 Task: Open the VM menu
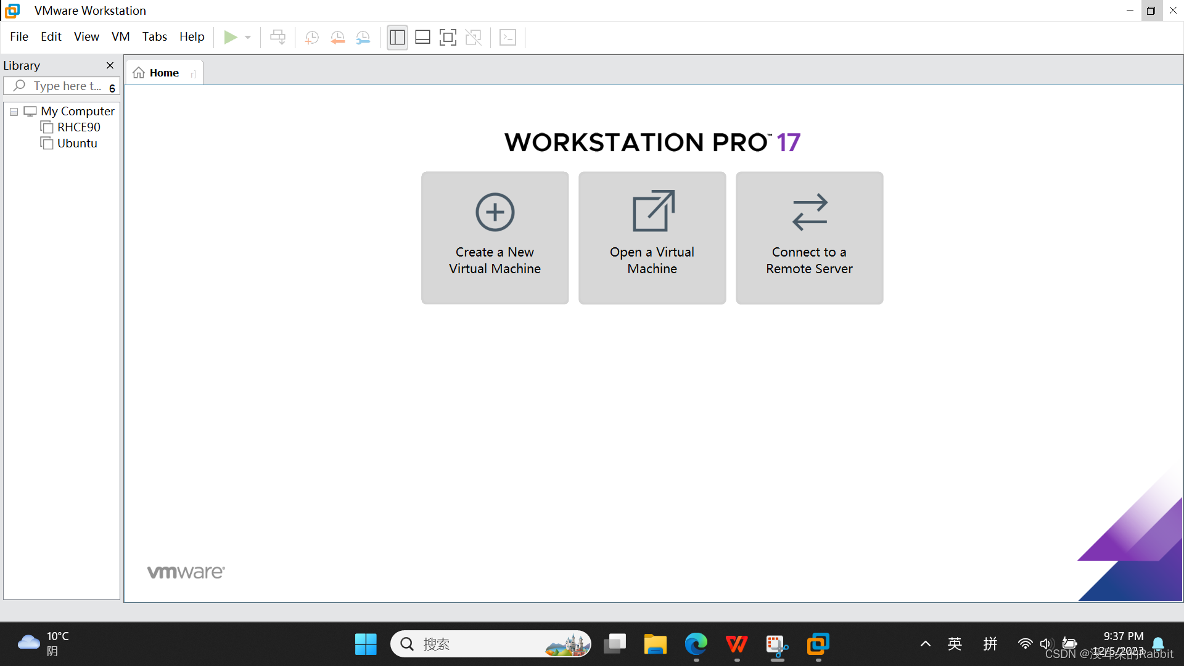coord(121,36)
